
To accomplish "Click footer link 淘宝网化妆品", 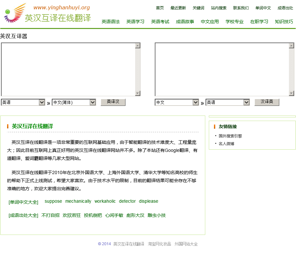I will click(x=159, y=244).
